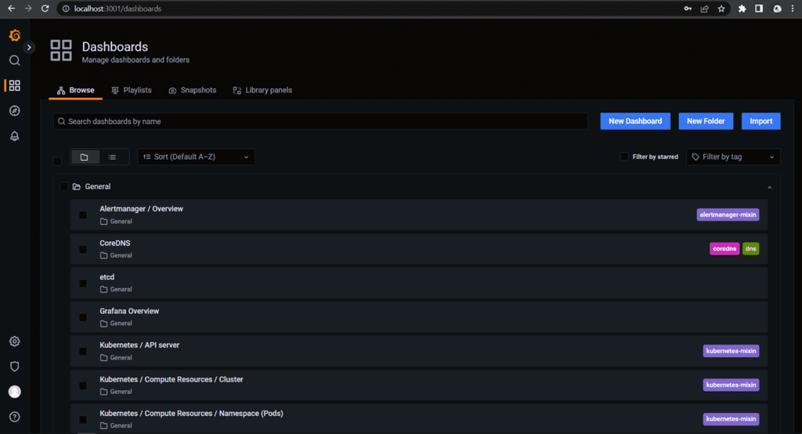This screenshot has width=802, height=434.
Task: Tick the select-all dashboards checkbox
Action: pyautogui.click(x=57, y=161)
